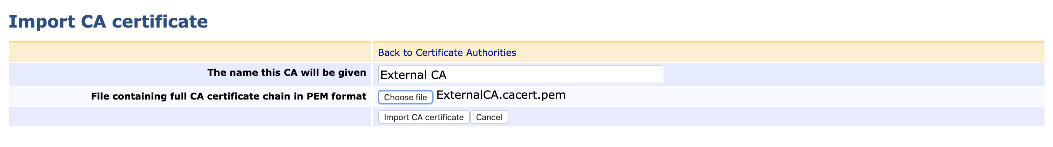
Task: Click the PEM format certificate chain file label
Action: [x=228, y=96]
